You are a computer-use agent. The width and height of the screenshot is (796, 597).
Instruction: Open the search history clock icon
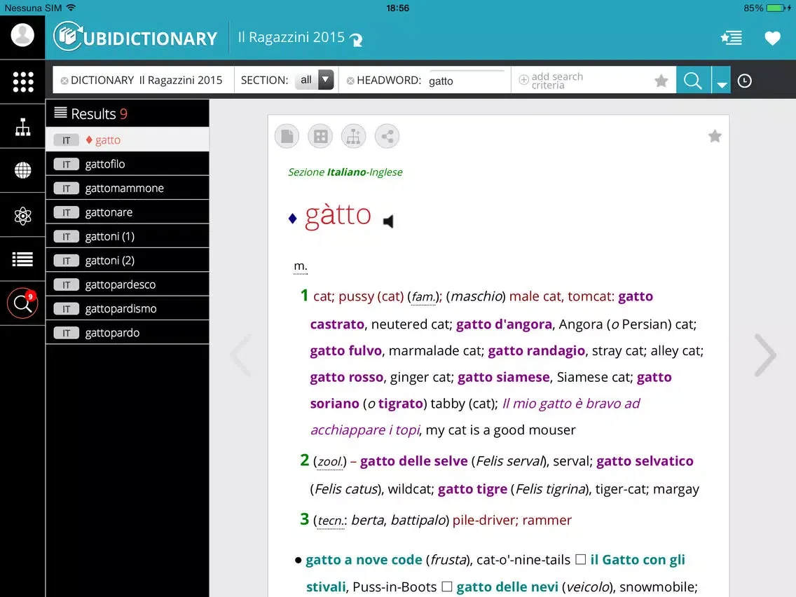[x=744, y=81]
